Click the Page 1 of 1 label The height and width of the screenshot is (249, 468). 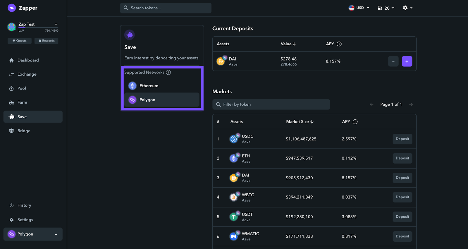click(391, 104)
